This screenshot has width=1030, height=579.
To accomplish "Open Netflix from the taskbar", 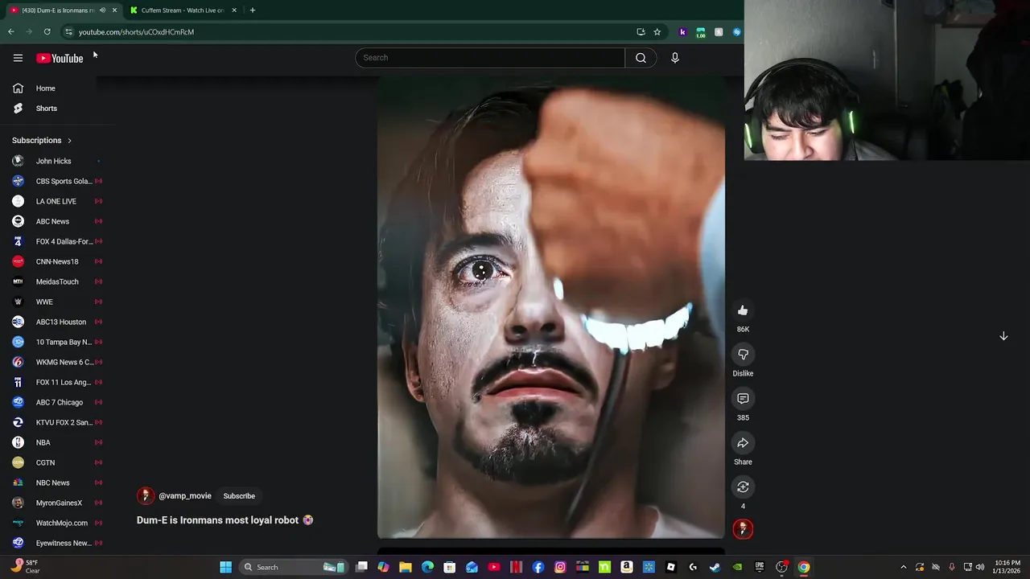I will pyautogui.click(x=516, y=567).
